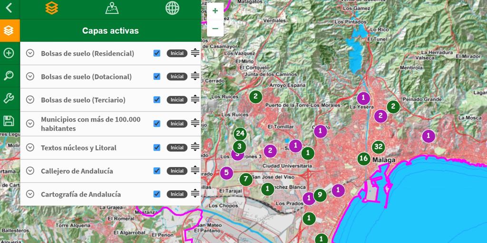Expand Bolsas de suelo (Dotacional) layer details
487x243 pixels.
pyautogui.click(x=30, y=76)
